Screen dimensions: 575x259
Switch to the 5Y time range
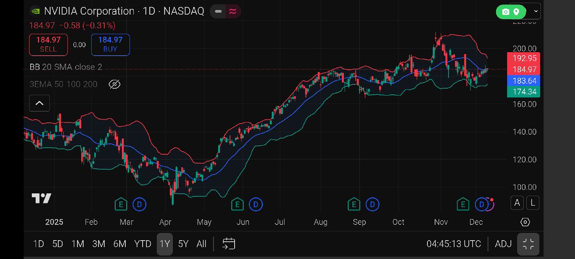point(183,244)
